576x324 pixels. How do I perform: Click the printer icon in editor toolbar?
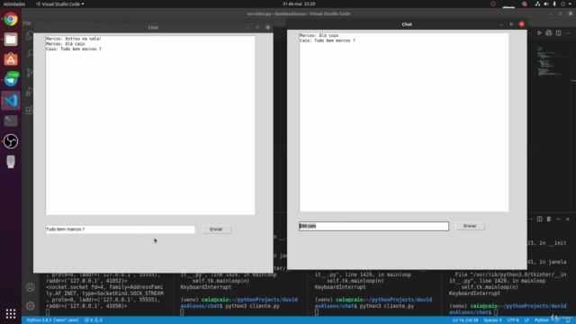(x=548, y=33)
